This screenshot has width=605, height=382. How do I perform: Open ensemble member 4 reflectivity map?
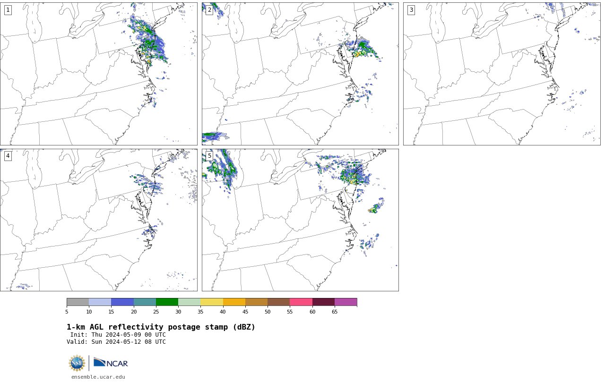pos(98,220)
